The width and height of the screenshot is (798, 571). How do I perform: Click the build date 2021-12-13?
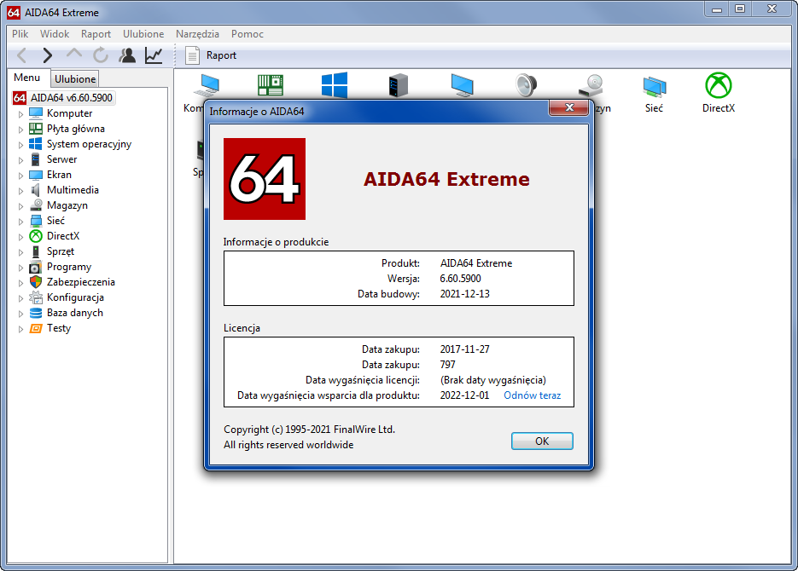464,294
